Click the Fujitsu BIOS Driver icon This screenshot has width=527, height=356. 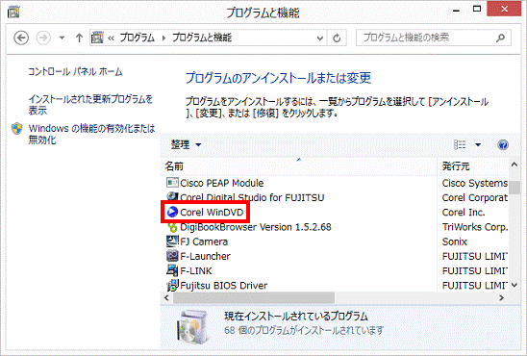click(172, 286)
